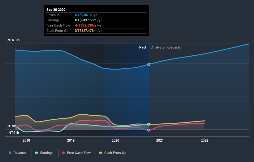Toggle the Earnings legend button
Viewport: 254px width, 162px height.
(44, 153)
